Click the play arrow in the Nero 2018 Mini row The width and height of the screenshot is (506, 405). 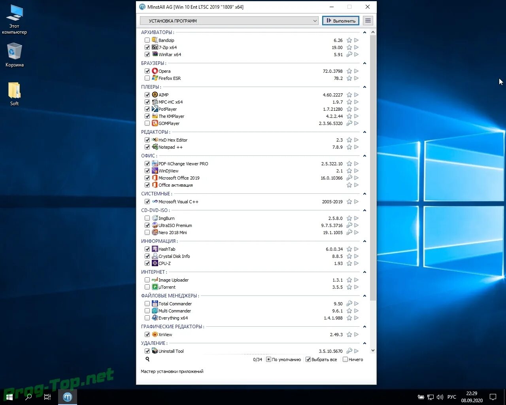tap(356, 233)
